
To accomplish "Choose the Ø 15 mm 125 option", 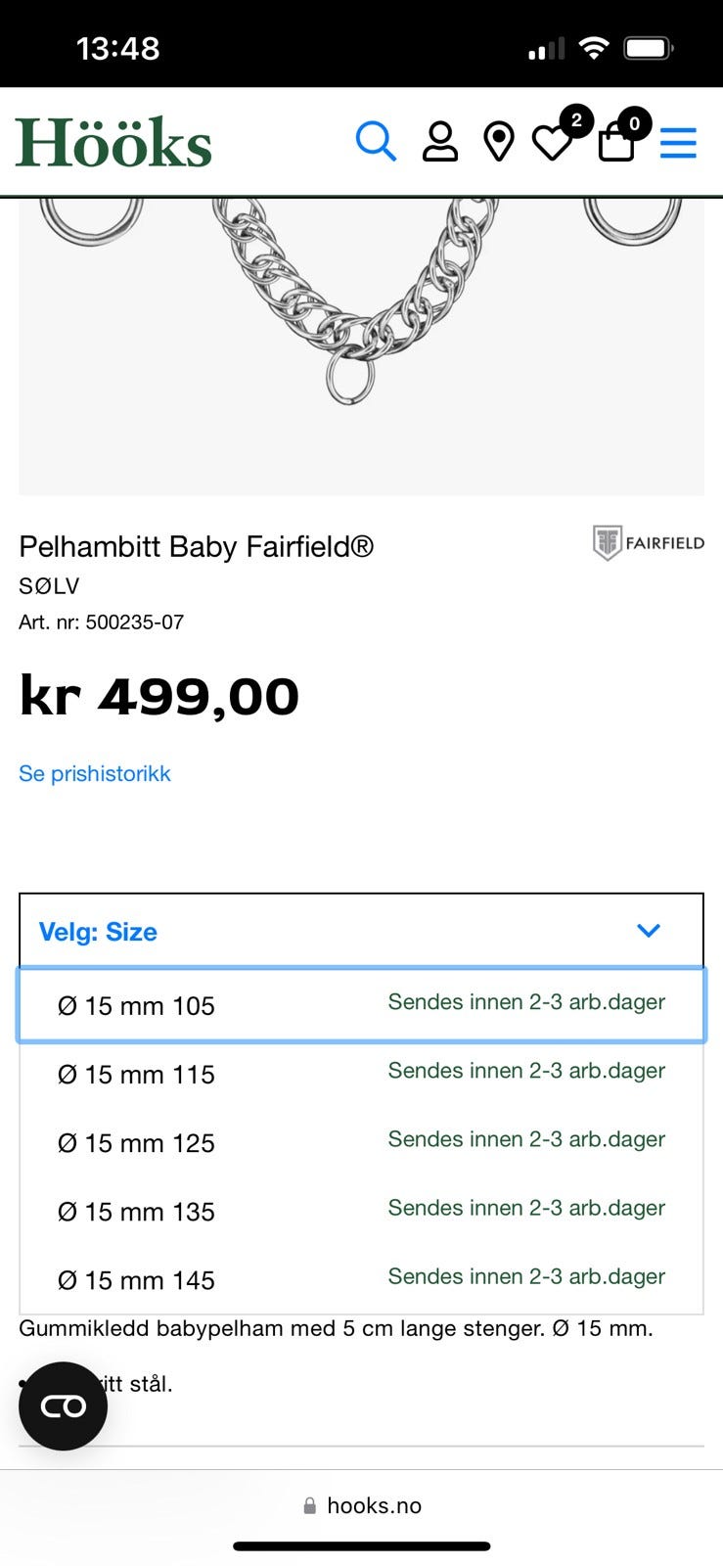I will coord(361,1142).
